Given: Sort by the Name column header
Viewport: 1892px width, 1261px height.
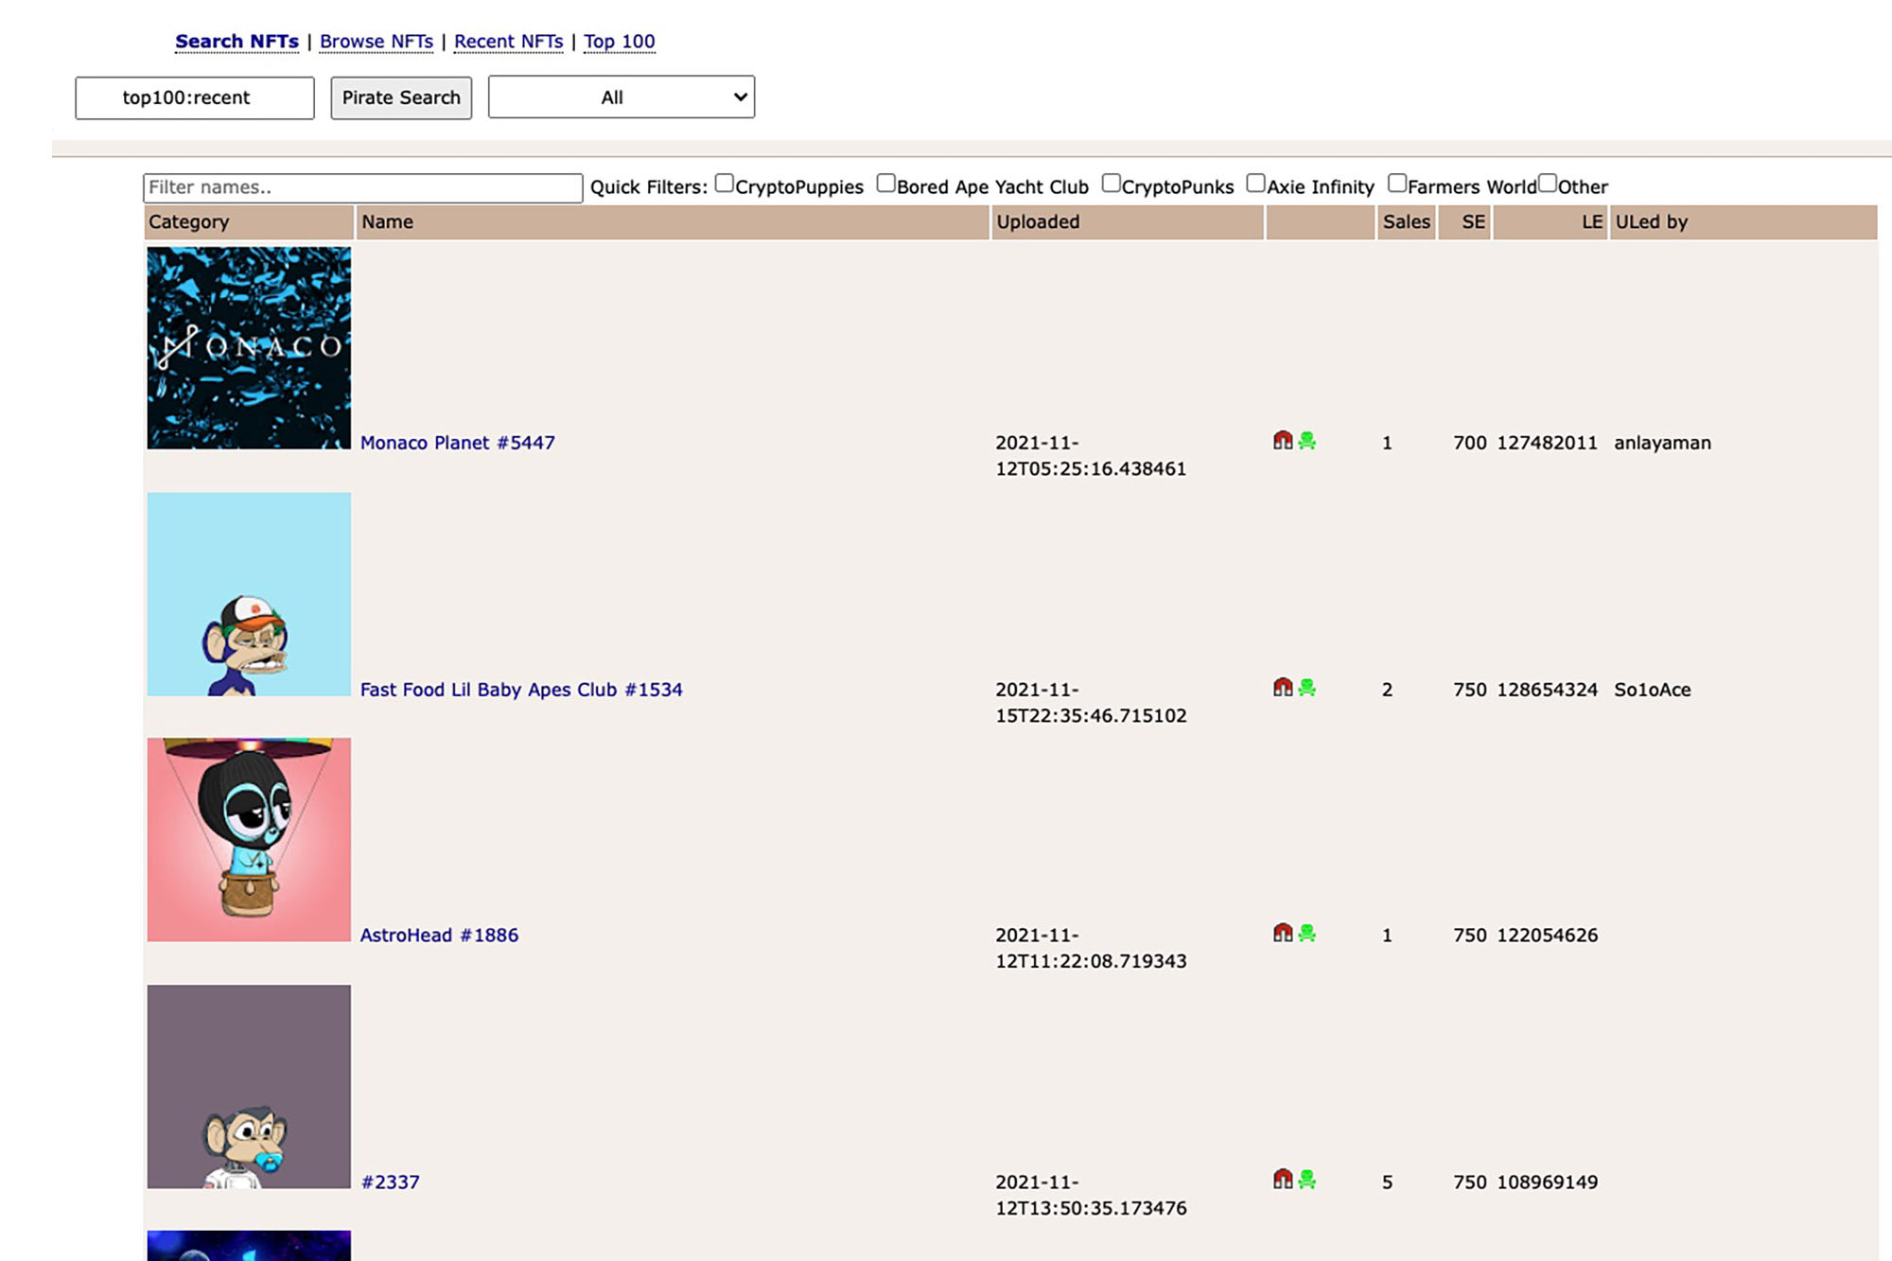Looking at the screenshot, I should 673,222.
